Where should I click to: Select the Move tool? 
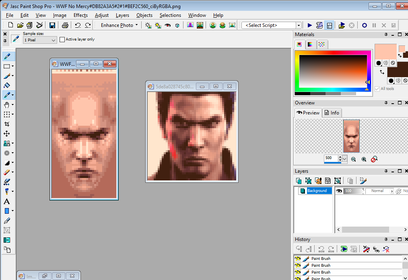[x=7, y=134]
